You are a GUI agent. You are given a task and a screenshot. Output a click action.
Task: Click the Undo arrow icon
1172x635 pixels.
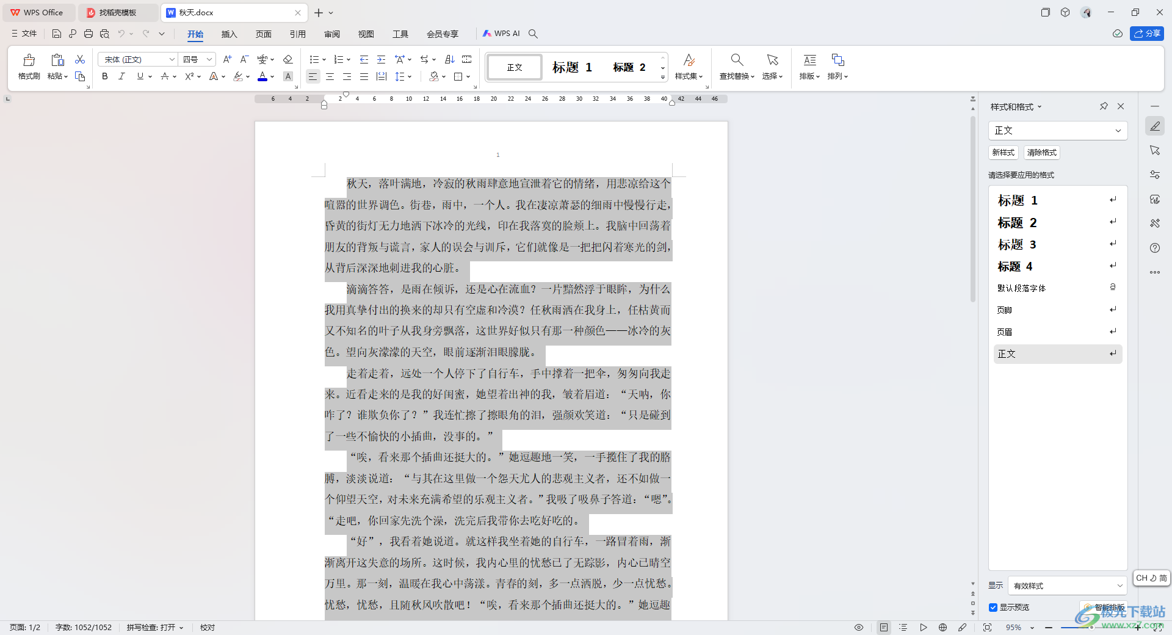(x=121, y=34)
